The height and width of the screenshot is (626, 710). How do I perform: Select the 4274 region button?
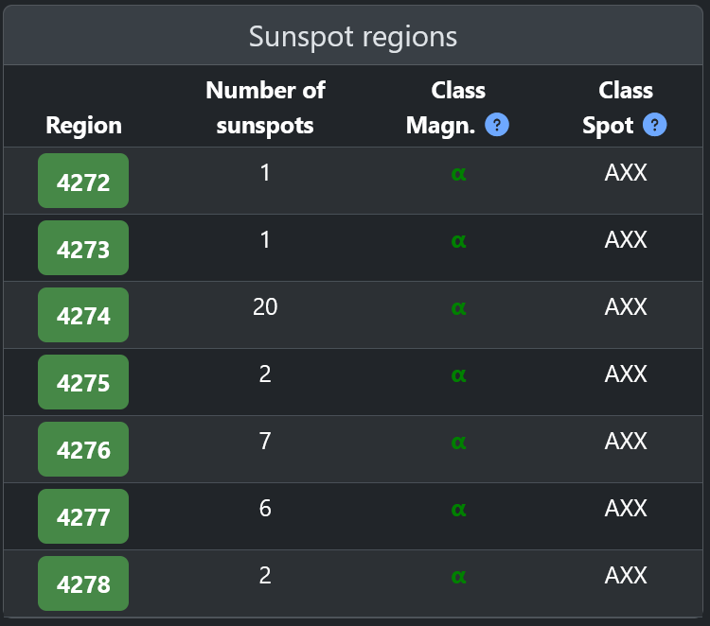(83, 316)
